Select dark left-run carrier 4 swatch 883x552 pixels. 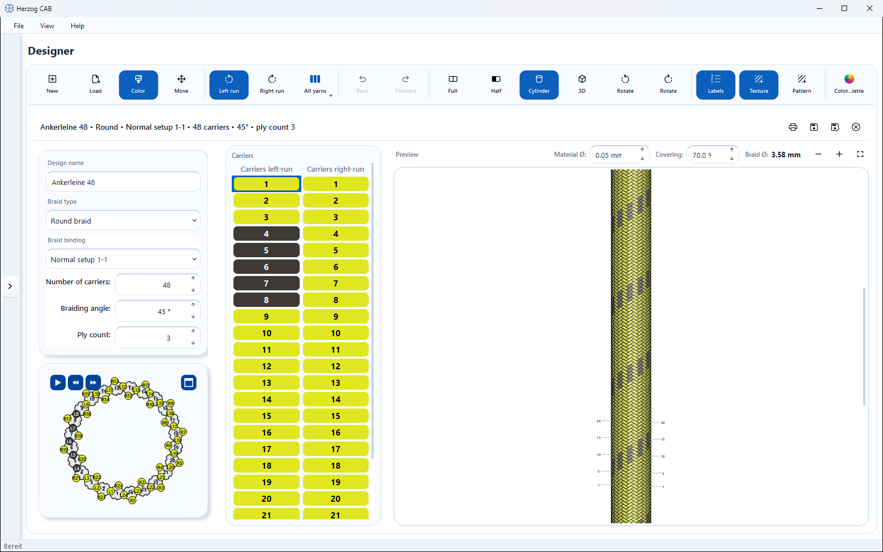267,233
